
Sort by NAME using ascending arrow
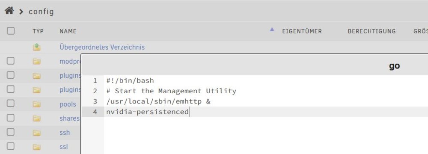[272, 30]
